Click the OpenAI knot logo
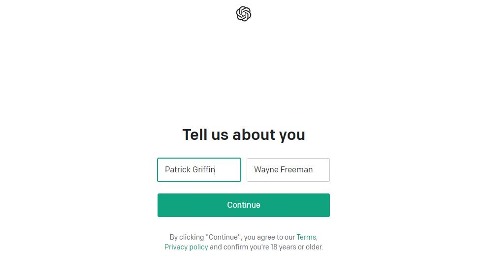This screenshot has width=482, height=273. coord(243,14)
